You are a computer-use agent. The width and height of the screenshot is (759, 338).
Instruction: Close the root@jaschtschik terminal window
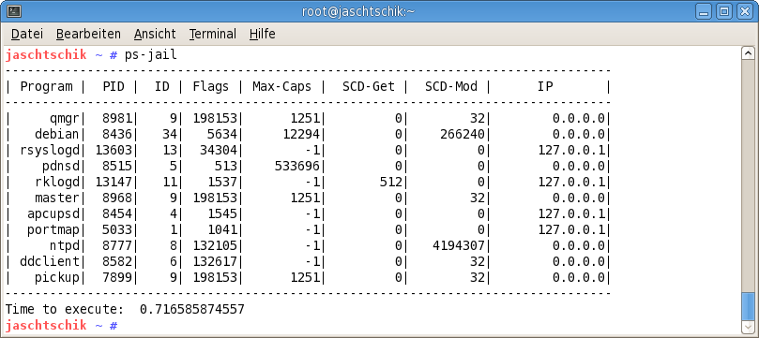(745, 11)
